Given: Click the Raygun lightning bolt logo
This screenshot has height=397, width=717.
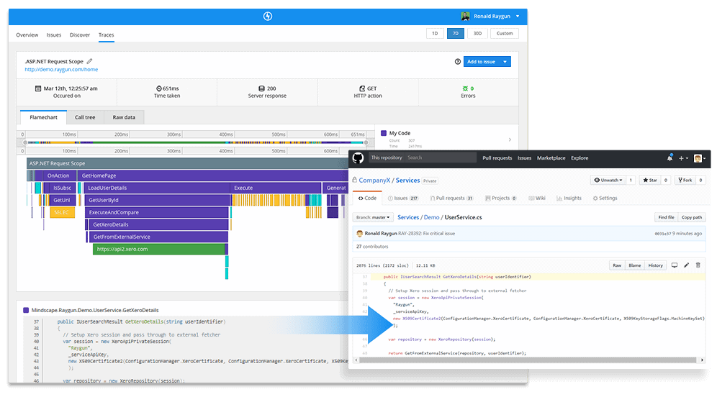Looking at the screenshot, I should coord(268,16).
